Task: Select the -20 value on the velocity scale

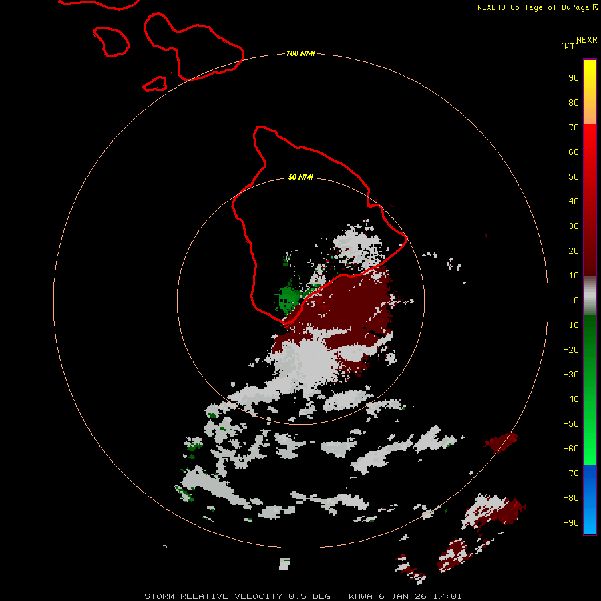Action: coord(571,349)
